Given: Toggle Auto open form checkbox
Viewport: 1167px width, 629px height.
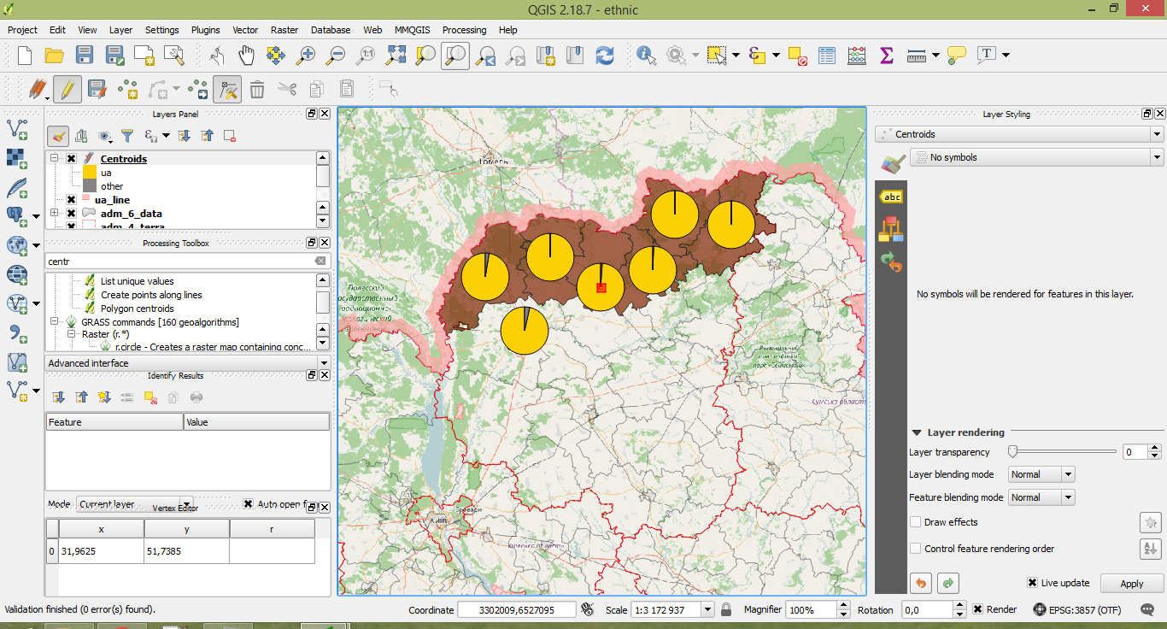Looking at the screenshot, I should pos(248,504).
